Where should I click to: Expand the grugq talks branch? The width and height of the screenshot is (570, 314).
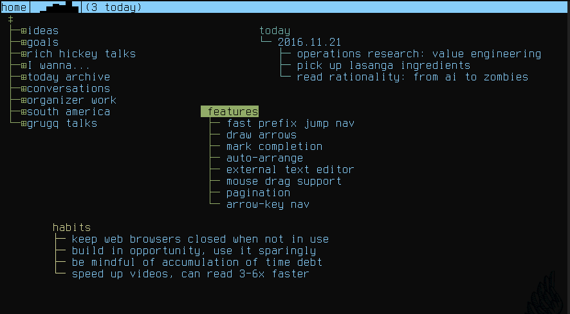24,124
